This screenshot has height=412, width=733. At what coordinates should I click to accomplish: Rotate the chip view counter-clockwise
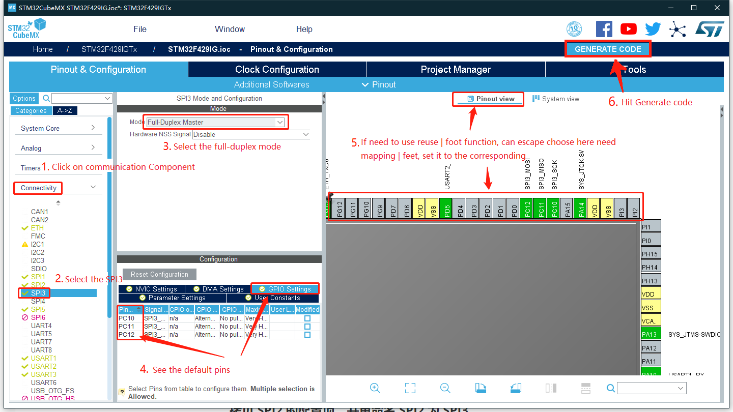[516, 388]
